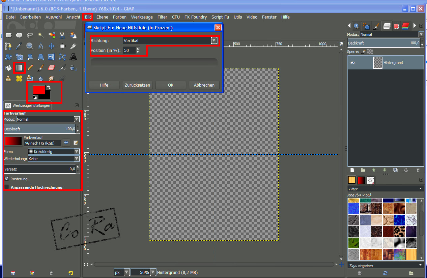Swap foreground and background colors
The image size is (427, 278).
(49, 88)
